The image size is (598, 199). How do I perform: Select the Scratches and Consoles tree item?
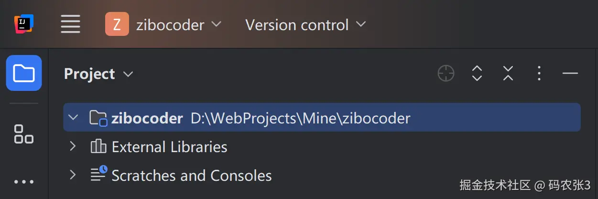[191, 176]
